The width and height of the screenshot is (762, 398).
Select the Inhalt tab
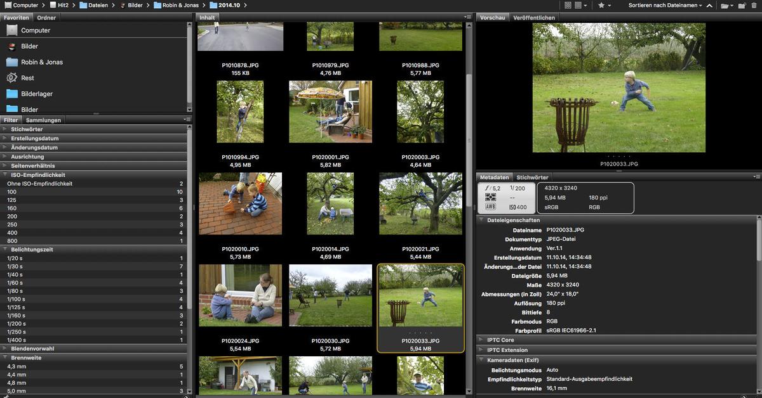point(207,18)
